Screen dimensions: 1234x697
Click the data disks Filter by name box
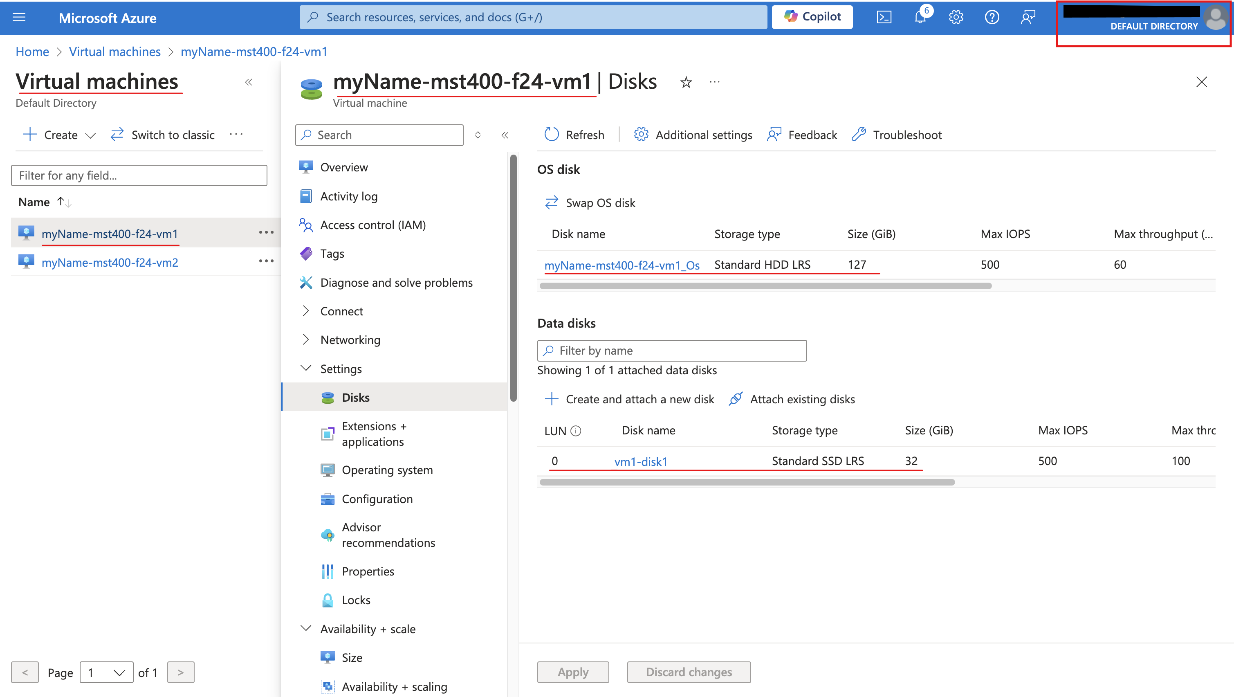coord(672,351)
